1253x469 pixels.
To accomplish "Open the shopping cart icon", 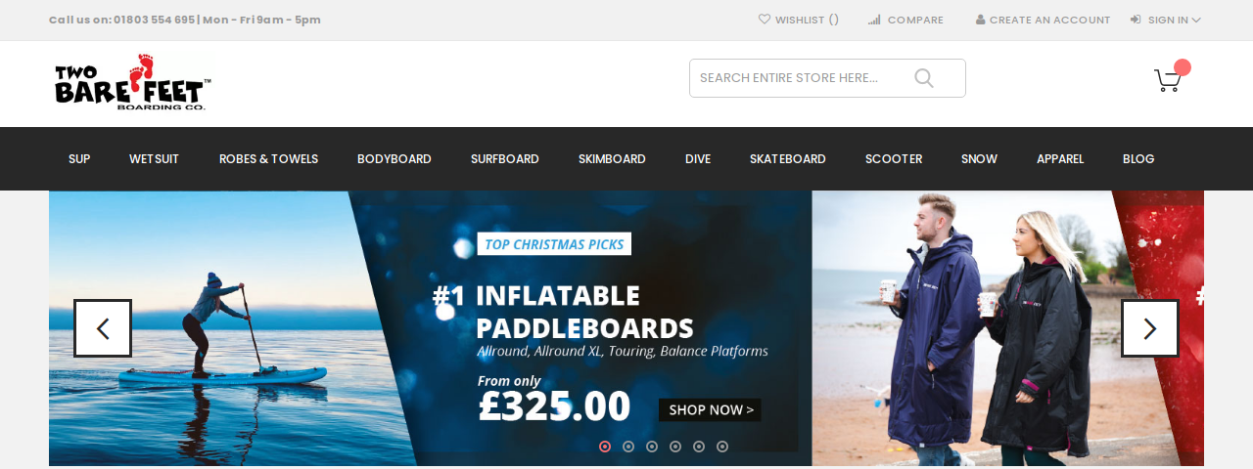I will click(1167, 80).
